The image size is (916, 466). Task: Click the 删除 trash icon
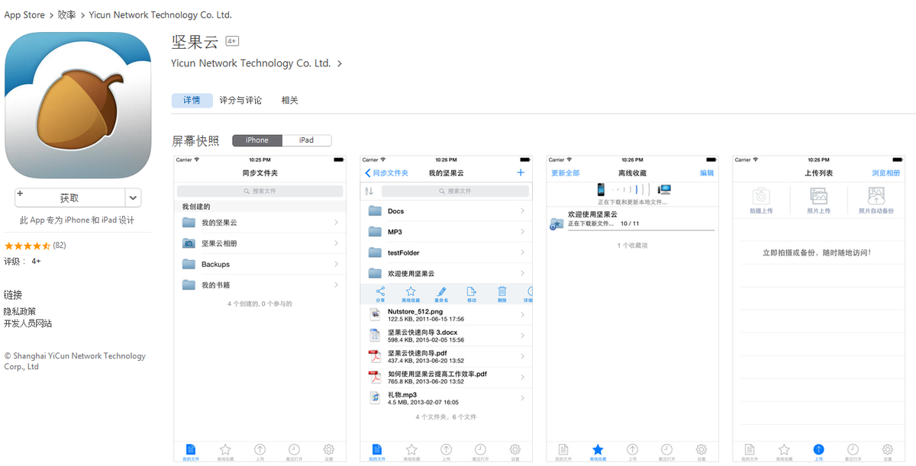coord(502,291)
